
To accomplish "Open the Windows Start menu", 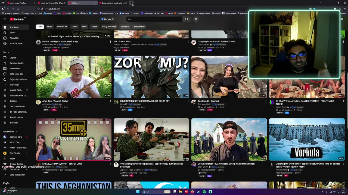I will (x=138, y=192).
